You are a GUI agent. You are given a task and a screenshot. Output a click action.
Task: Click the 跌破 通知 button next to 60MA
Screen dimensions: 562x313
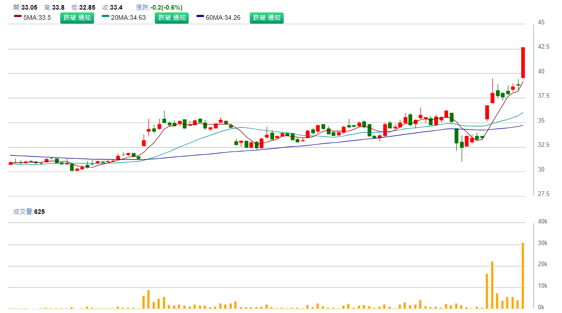266,18
